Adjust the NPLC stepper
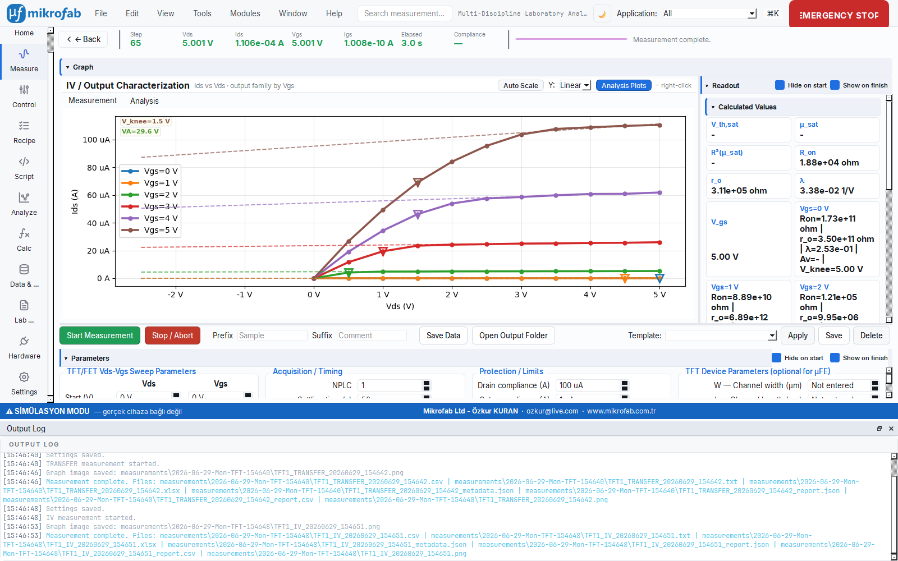Image resolution: width=898 pixels, height=561 pixels. pyautogui.click(x=427, y=385)
